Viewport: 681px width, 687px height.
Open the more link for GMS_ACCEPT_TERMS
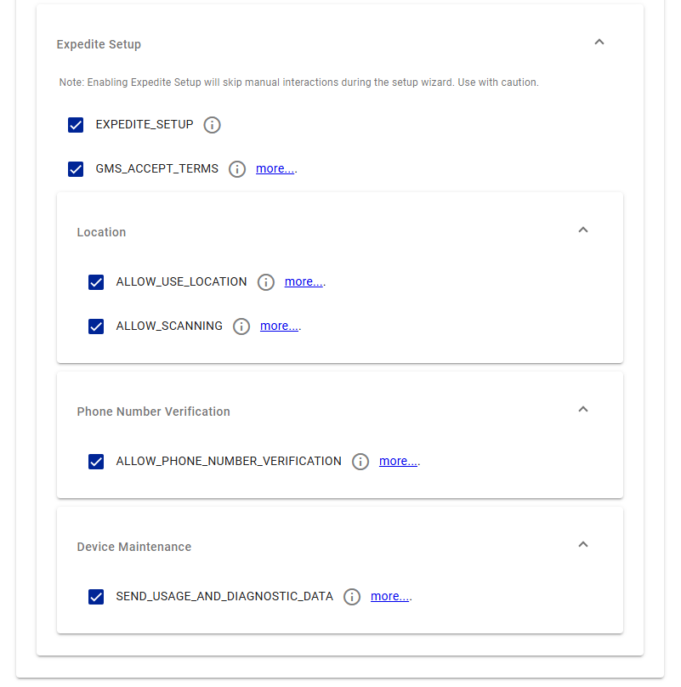tap(275, 168)
